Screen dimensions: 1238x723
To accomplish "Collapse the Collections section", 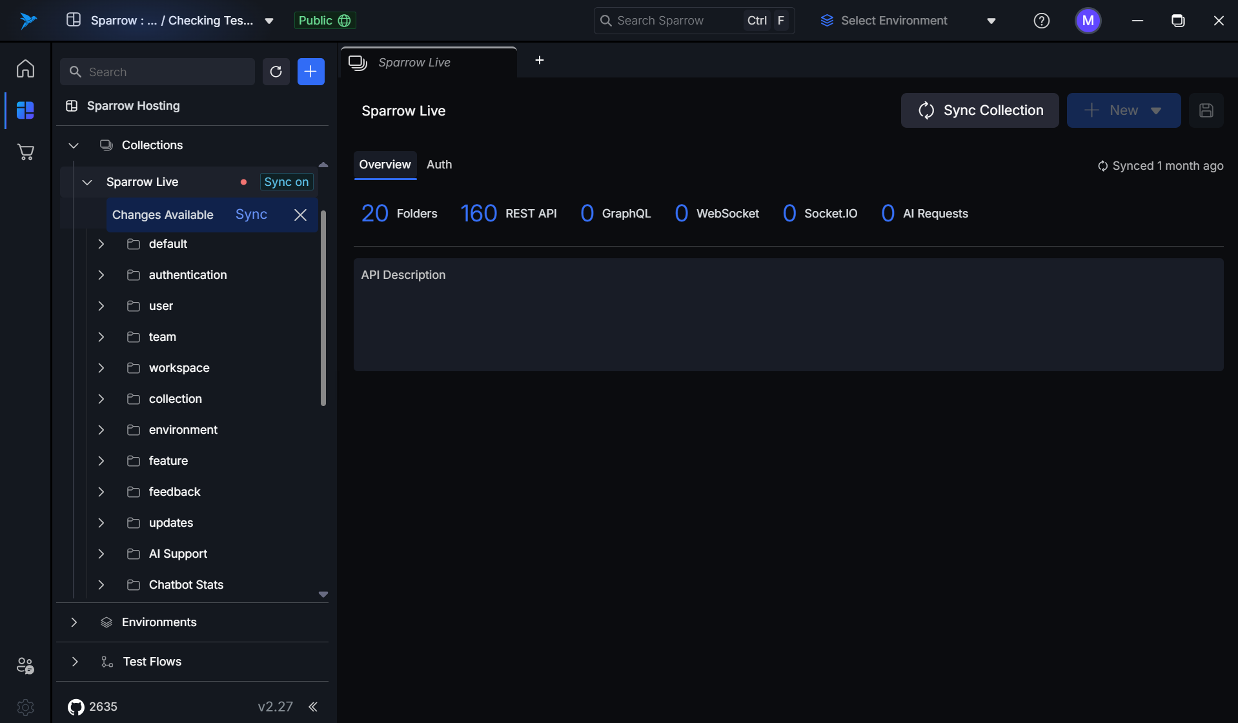I will point(74,145).
